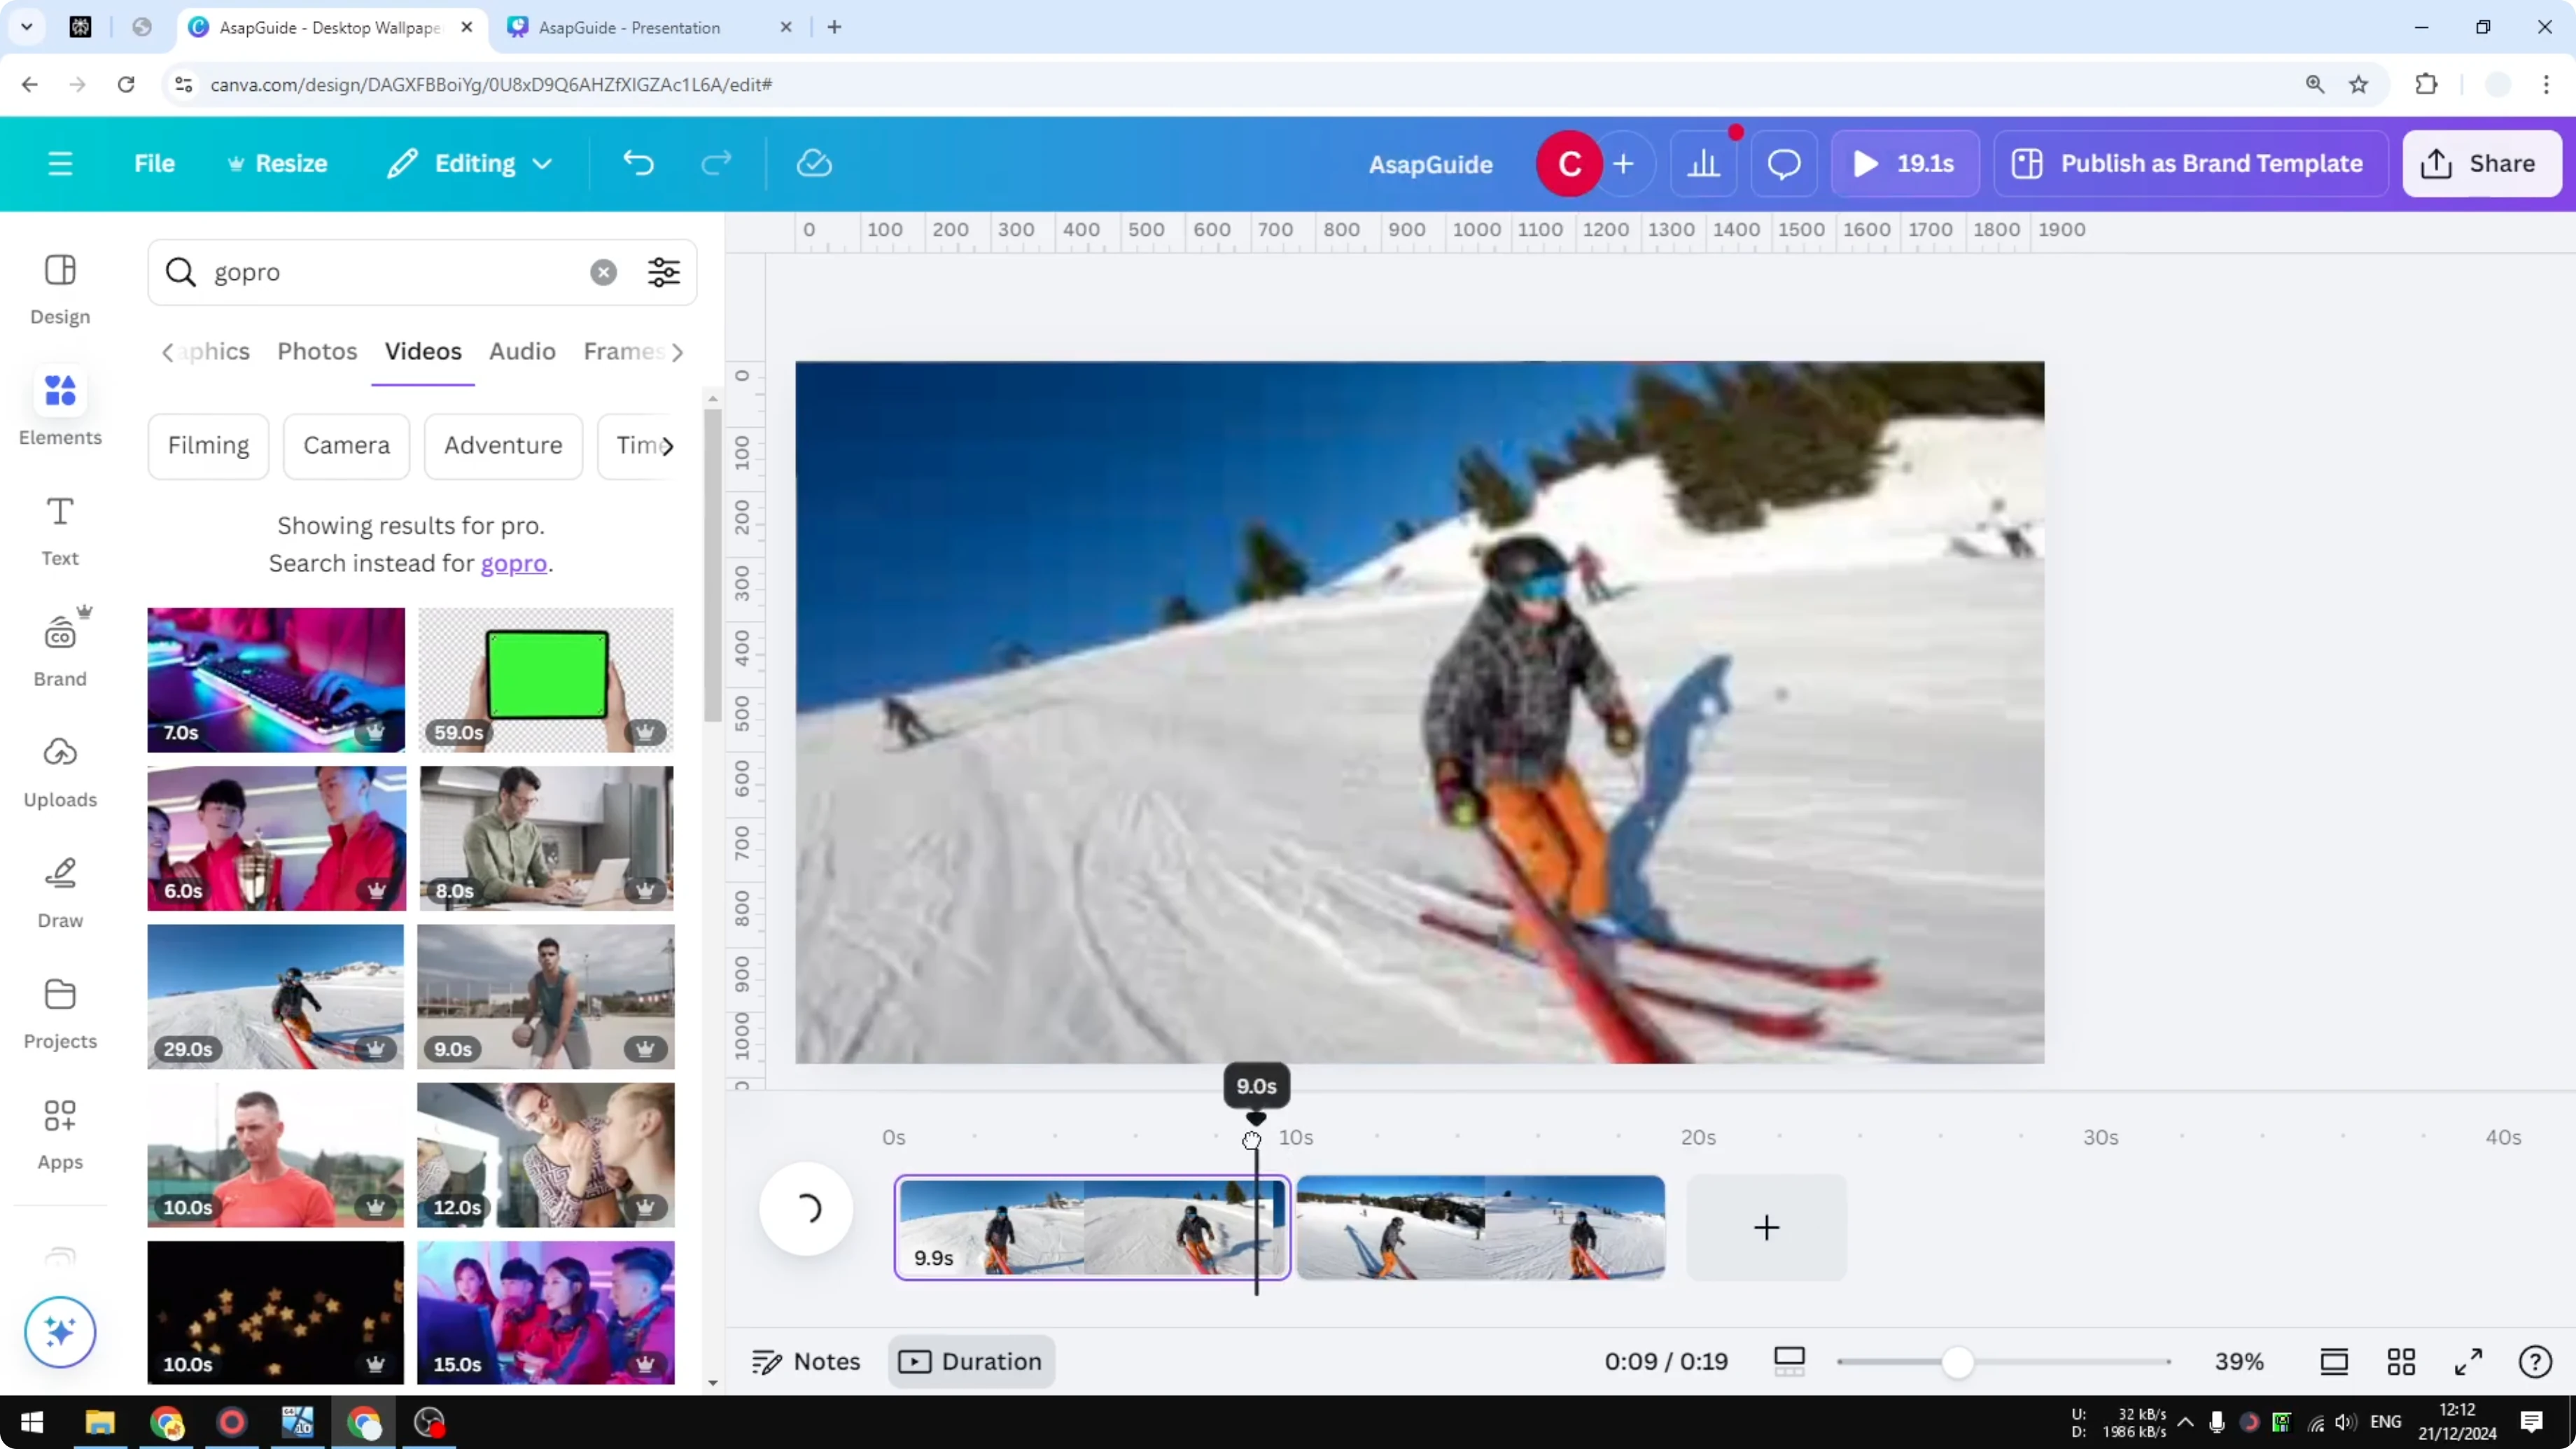Toggle the Duration view

click(x=970, y=1361)
